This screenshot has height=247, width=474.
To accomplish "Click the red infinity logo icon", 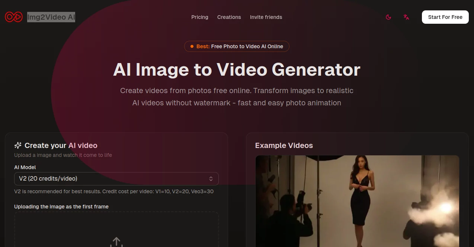I will 14,17.
